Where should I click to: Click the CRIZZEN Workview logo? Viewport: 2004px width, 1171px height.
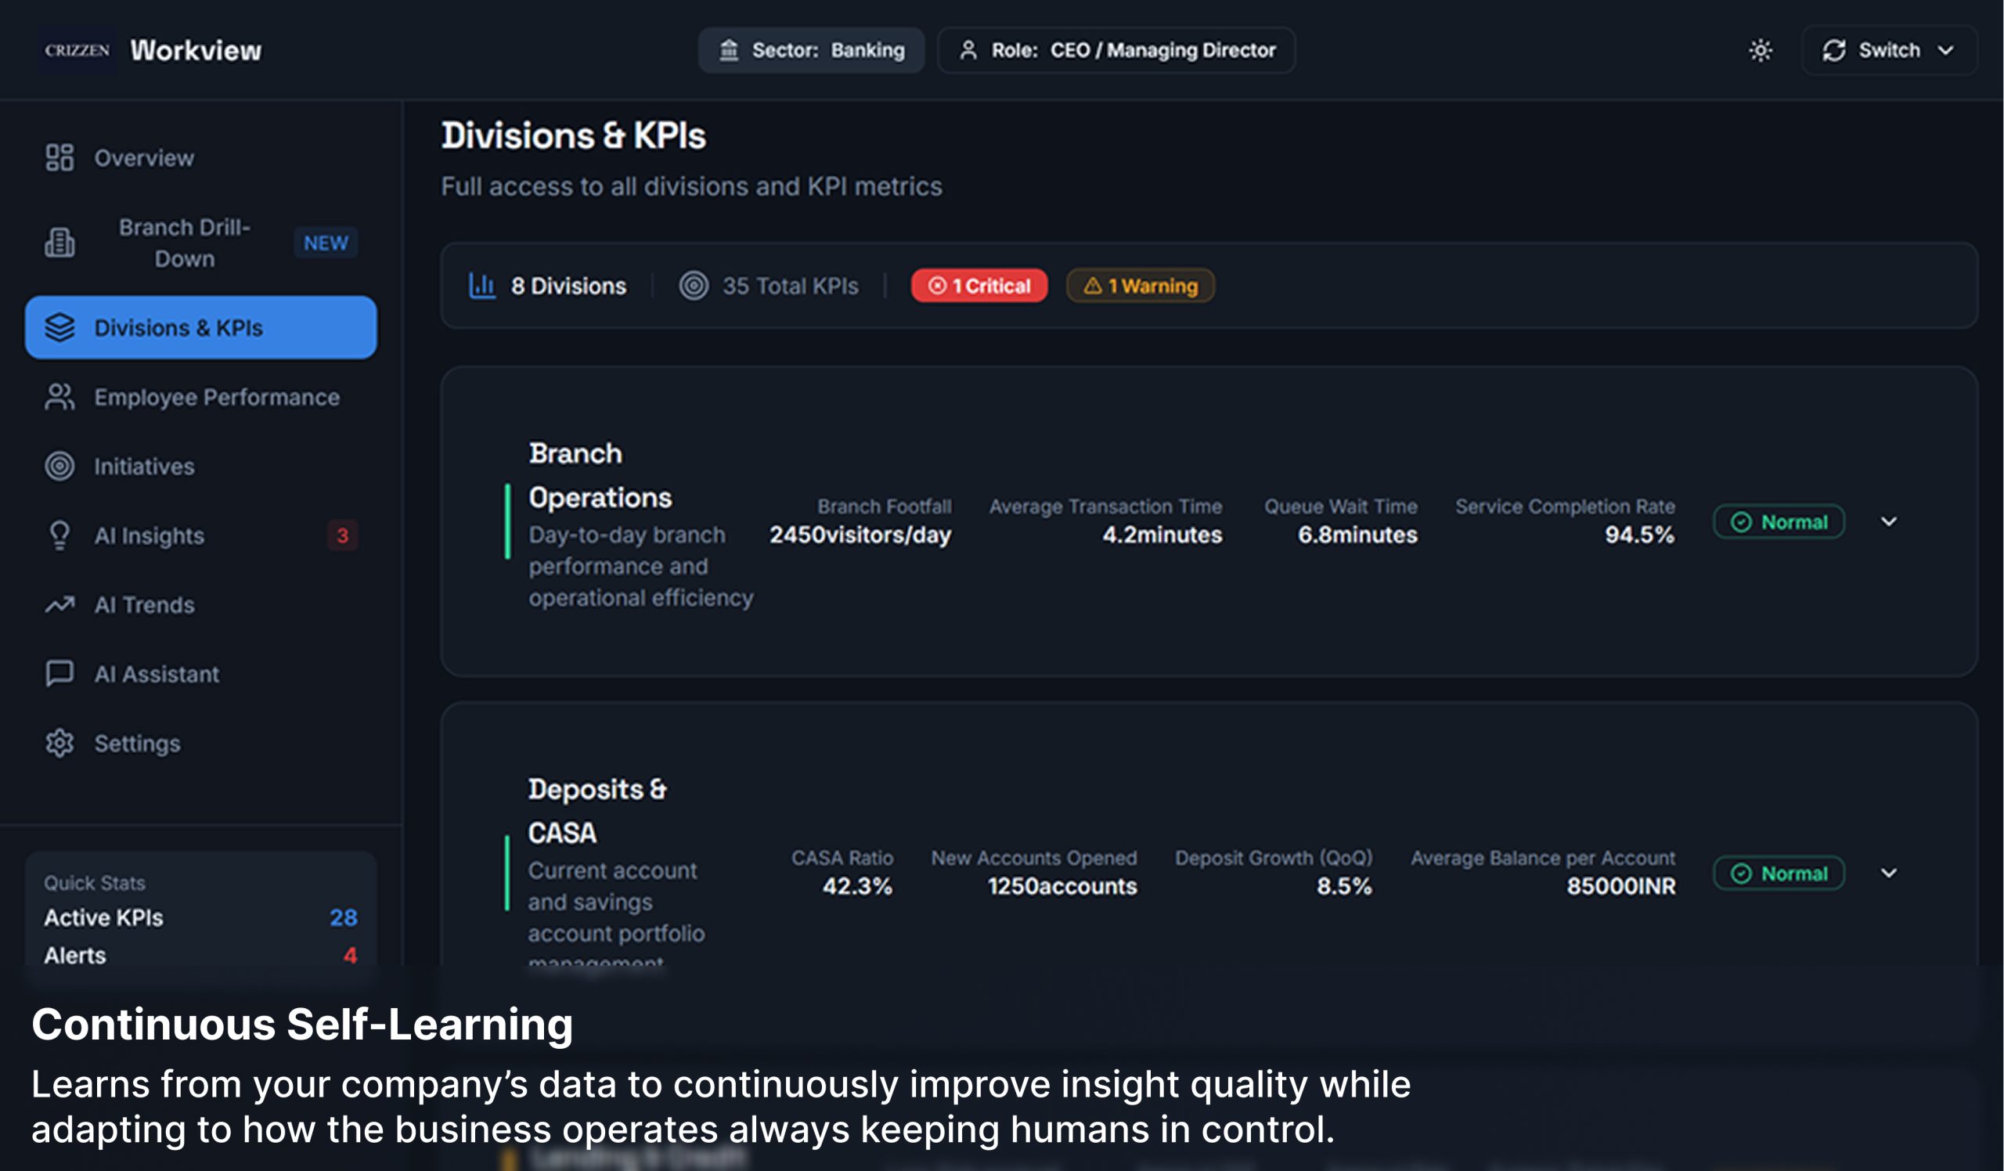[x=151, y=50]
